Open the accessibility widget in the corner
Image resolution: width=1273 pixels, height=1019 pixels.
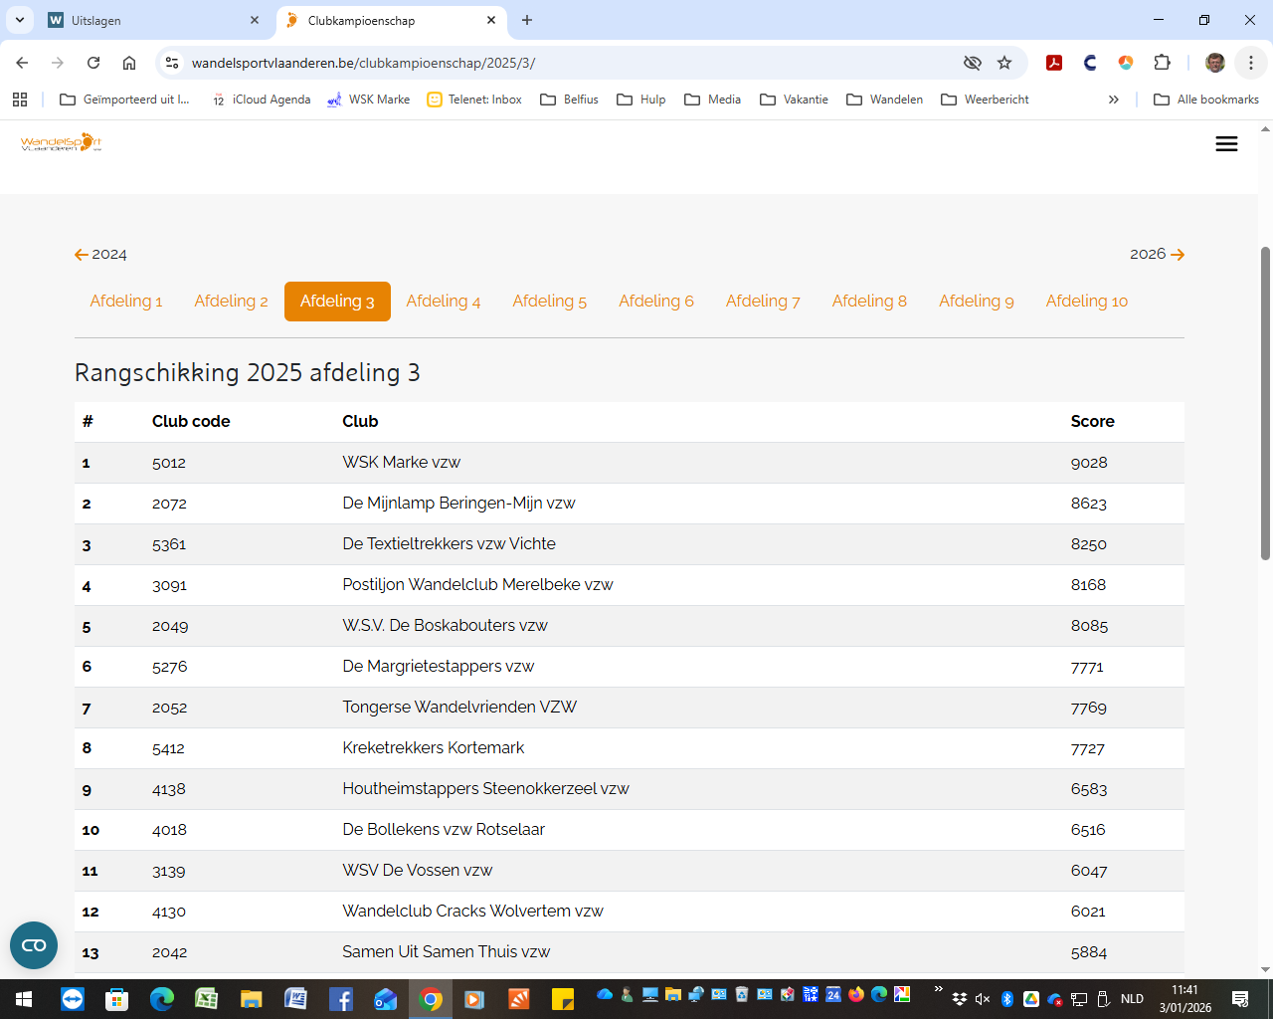point(34,945)
